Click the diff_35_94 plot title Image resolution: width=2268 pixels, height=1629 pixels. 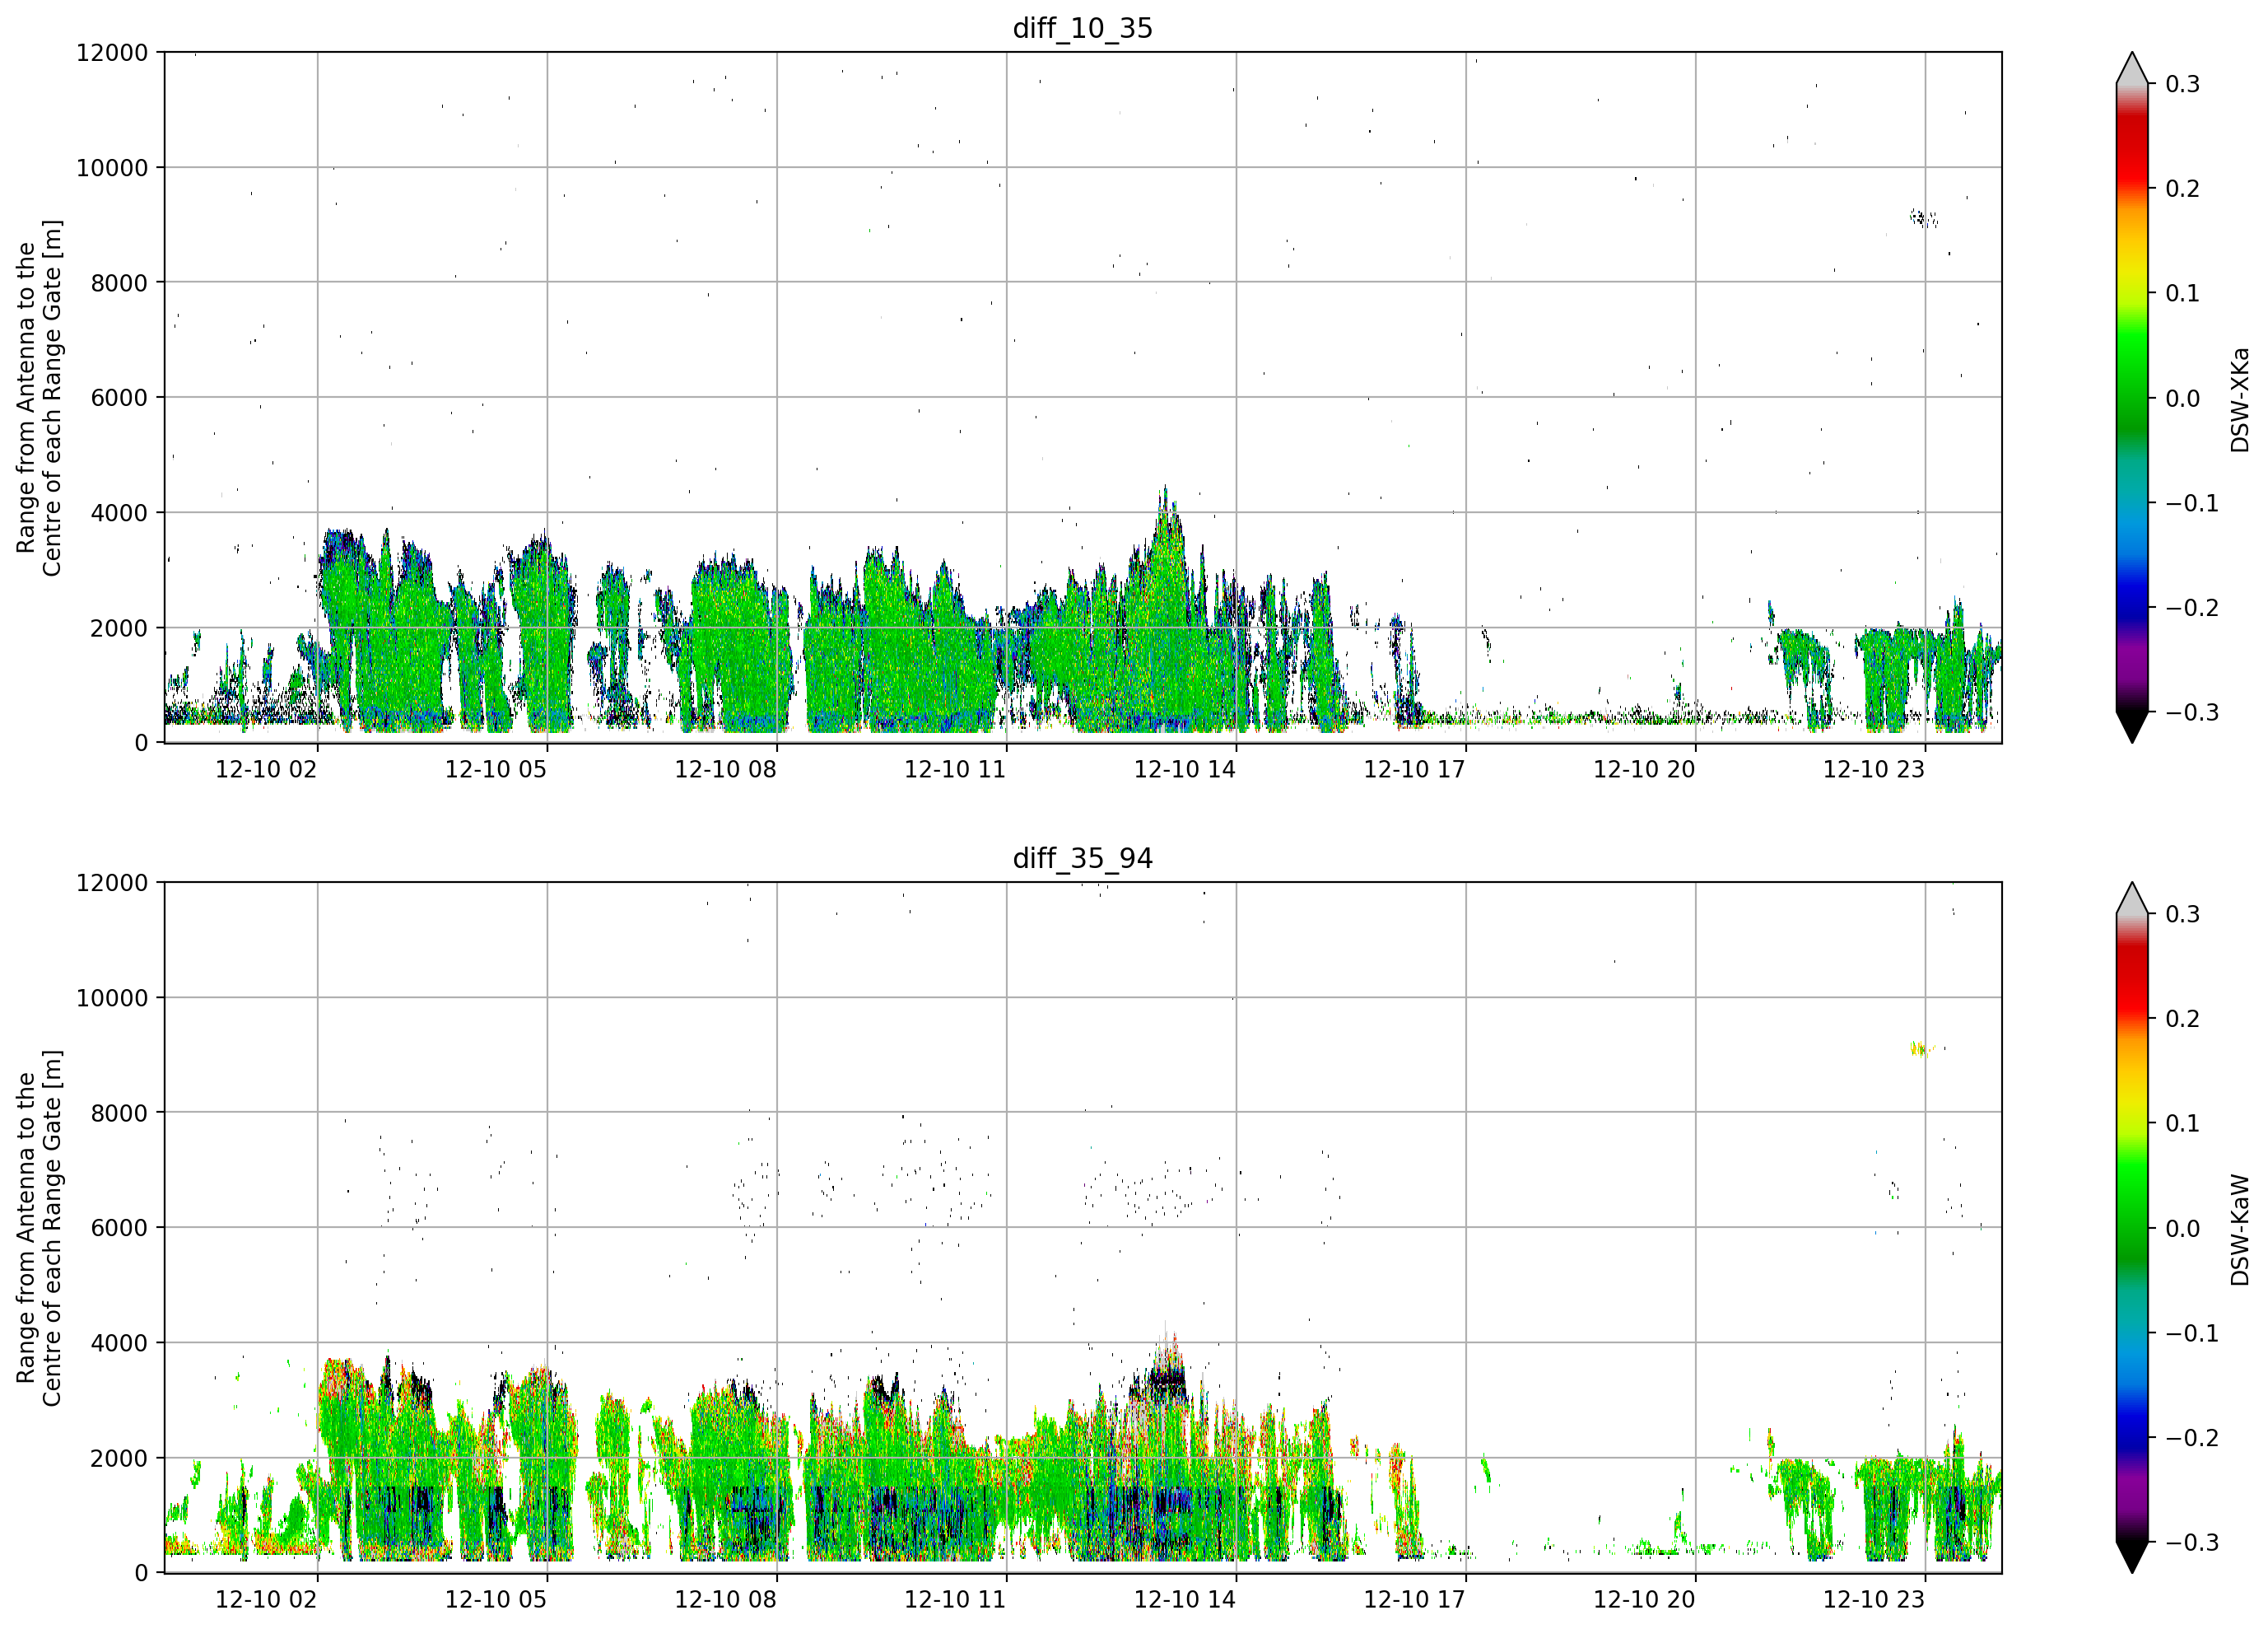[1082, 858]
